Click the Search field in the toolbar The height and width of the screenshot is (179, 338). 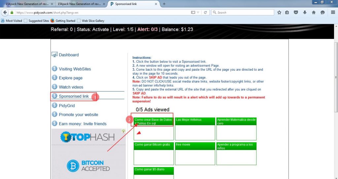pyautogui.click(x=244, y=13)
